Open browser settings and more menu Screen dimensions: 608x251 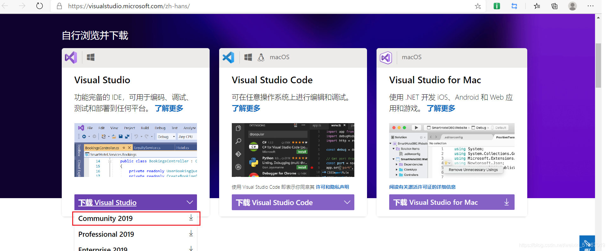591,6
